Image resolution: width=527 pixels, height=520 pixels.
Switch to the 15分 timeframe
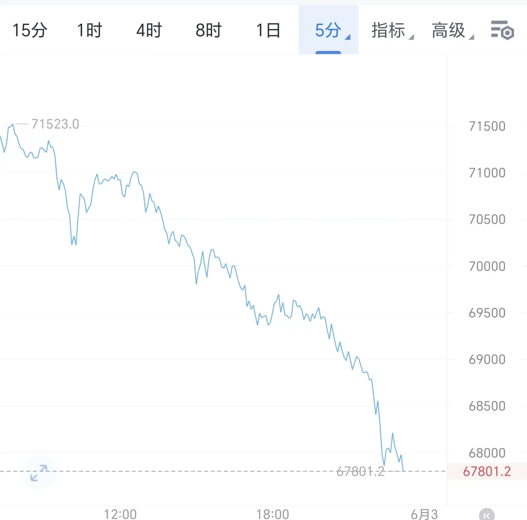(29, 30)
